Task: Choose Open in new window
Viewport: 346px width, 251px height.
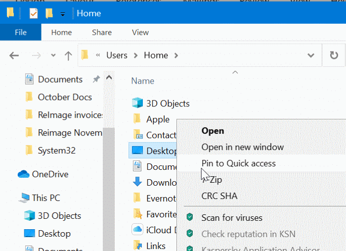Action: 243,147
